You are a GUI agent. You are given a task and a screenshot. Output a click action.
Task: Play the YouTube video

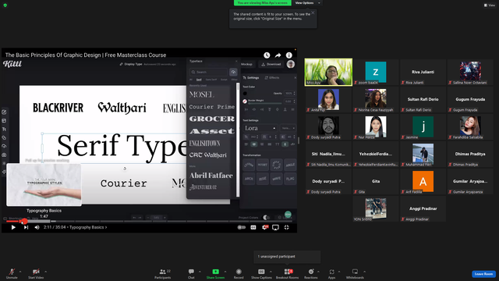click(13, 227)
